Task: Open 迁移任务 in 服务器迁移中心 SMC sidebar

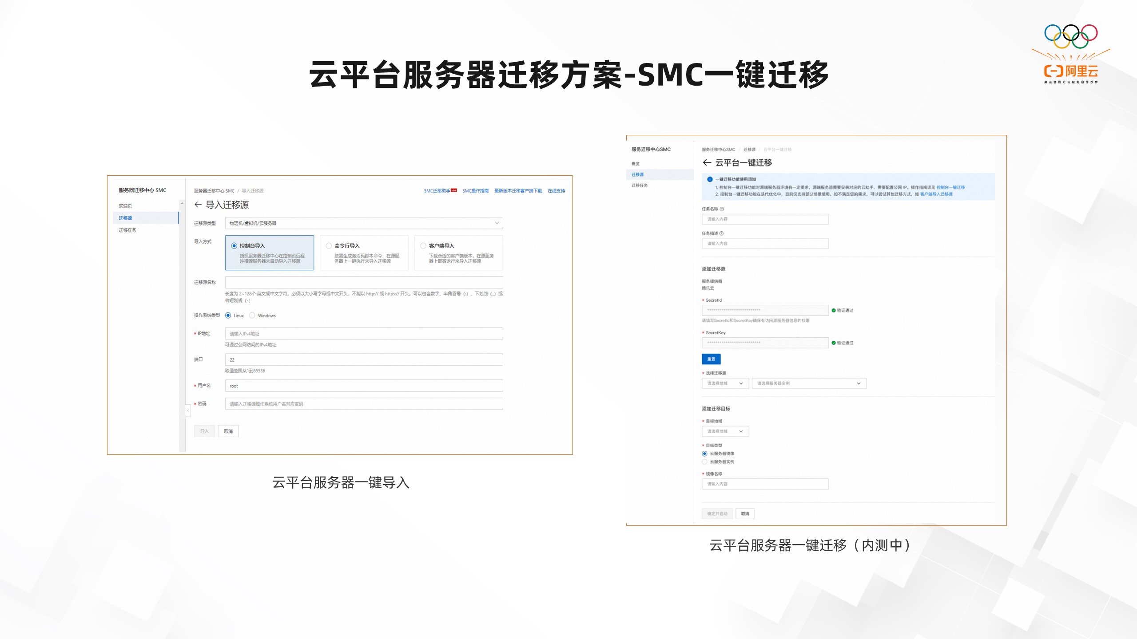Action: (127, 230)
